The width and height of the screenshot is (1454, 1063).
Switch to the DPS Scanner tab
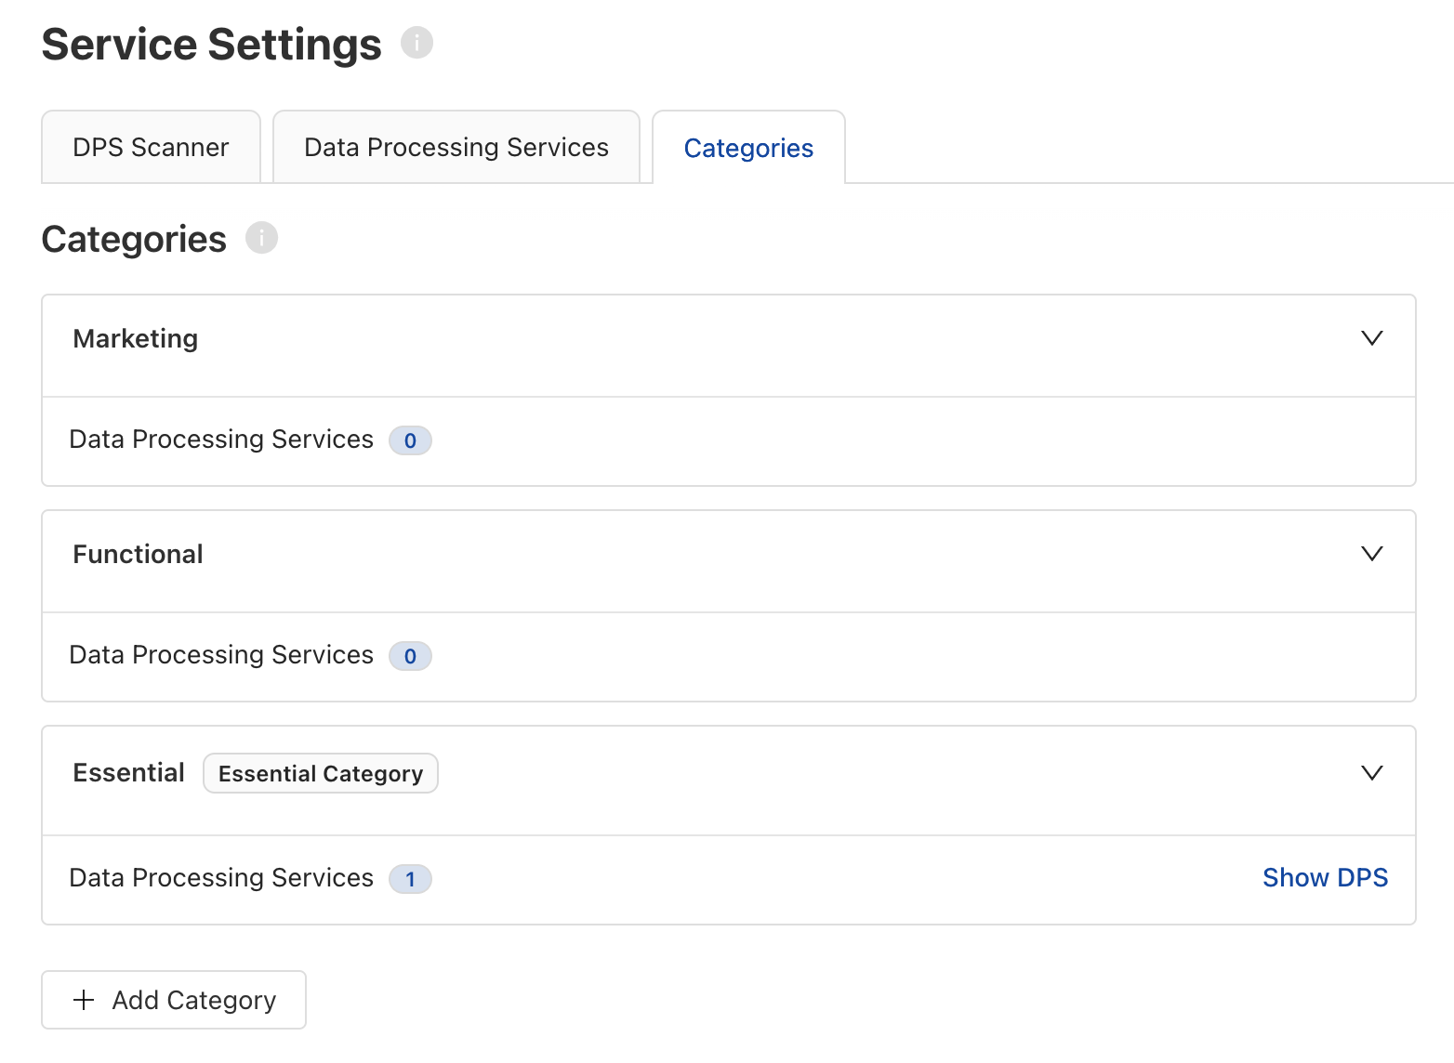click(150, 146)
